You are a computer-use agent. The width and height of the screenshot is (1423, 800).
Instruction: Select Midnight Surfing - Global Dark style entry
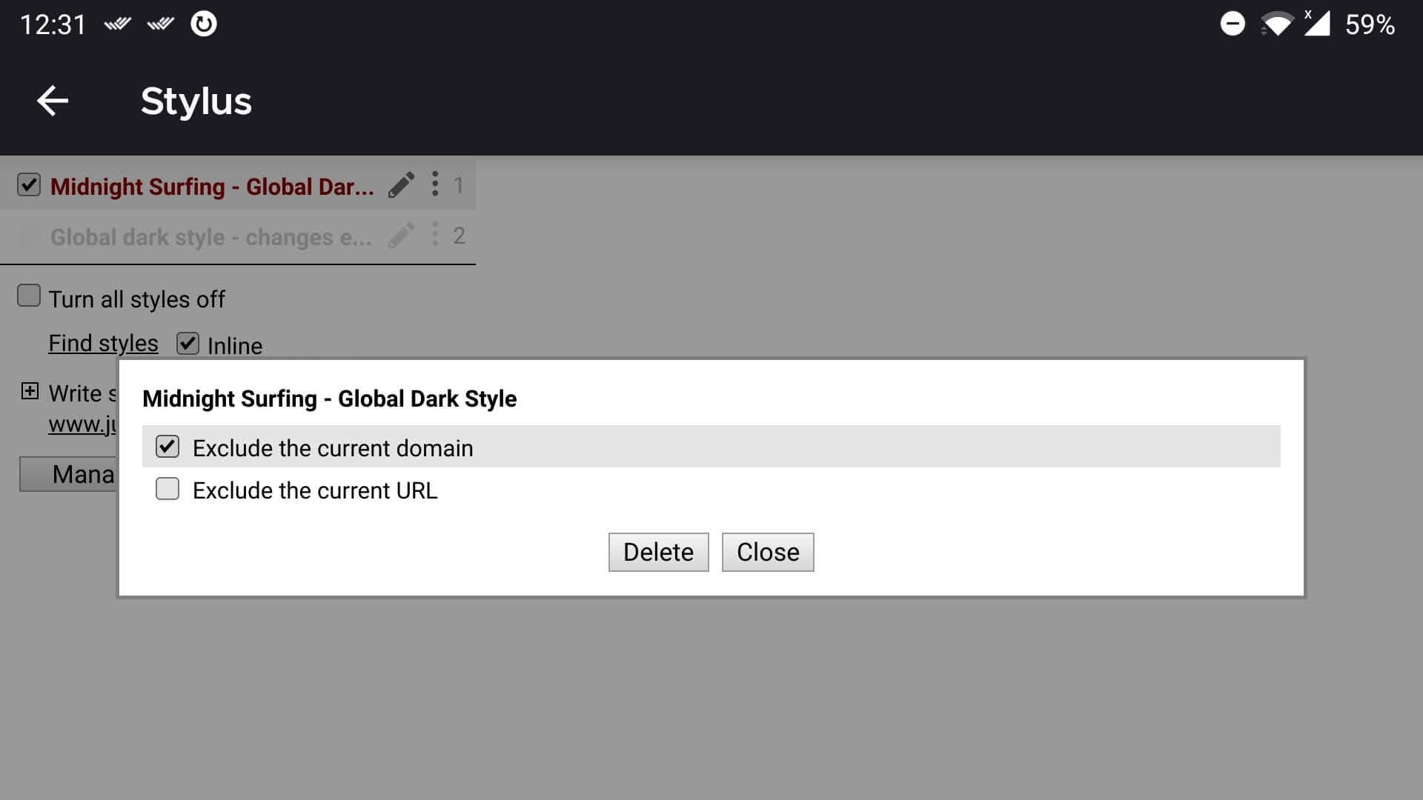coord(212,187)
